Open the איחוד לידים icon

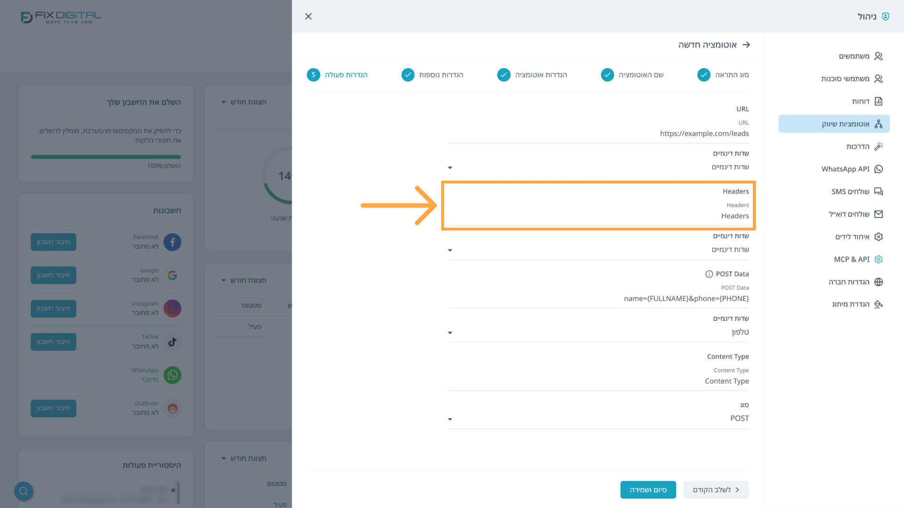point(879,237)
